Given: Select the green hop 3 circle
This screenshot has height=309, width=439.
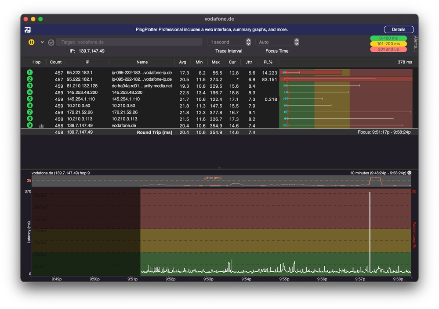Looking at the screenshot, I should (x=30, y=86).
